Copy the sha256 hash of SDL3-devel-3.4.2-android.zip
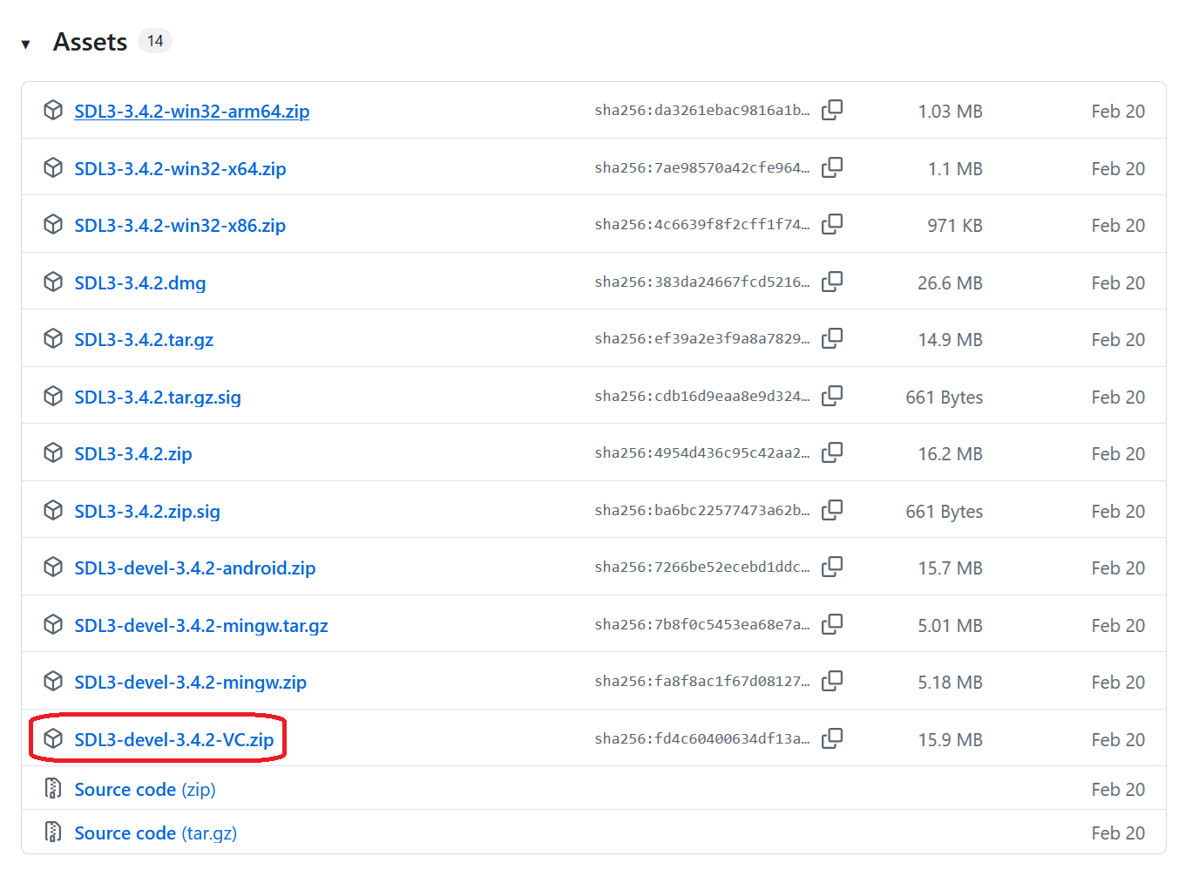Screen dimensions: 1185x870 (832, 567)
